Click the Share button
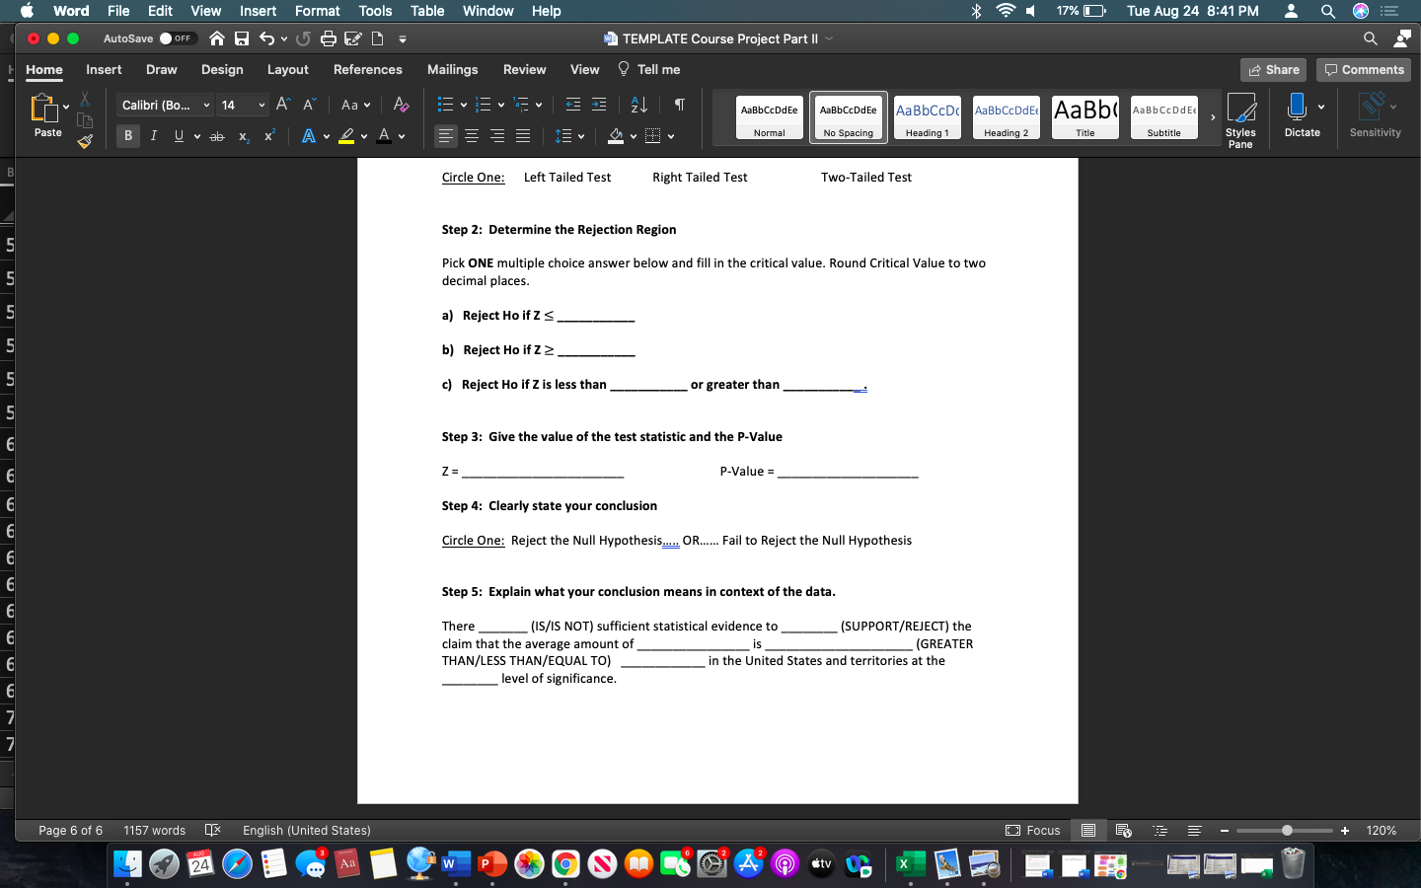The image size is (1421, 888). (1273, 70)
